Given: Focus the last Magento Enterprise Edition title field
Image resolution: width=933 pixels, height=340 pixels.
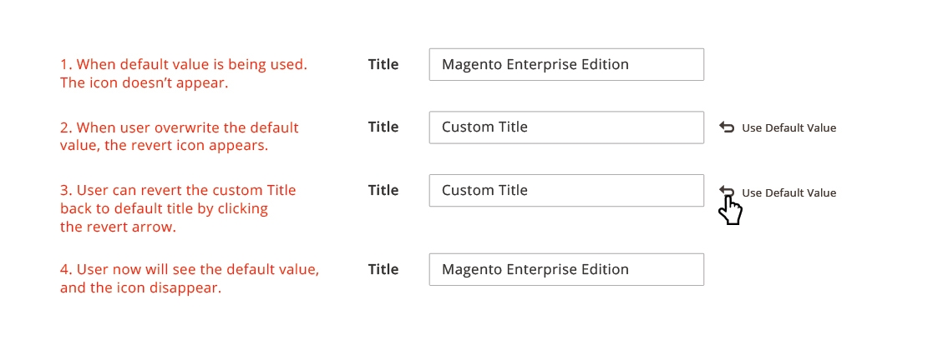Looking at the screenshot, I should click(566, 269).
